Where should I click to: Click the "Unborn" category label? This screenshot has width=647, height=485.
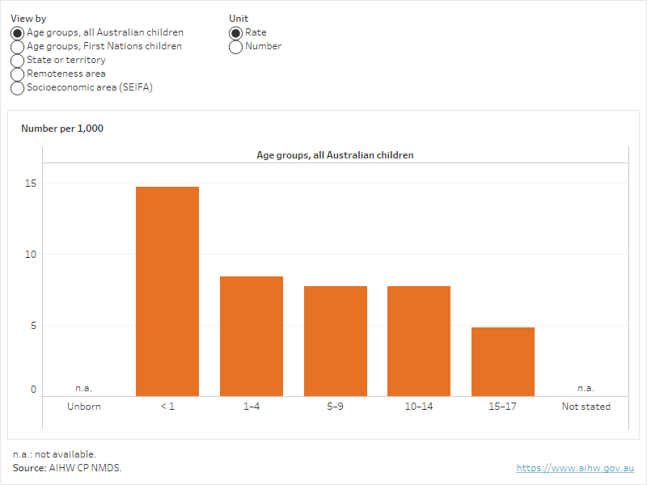83,407
